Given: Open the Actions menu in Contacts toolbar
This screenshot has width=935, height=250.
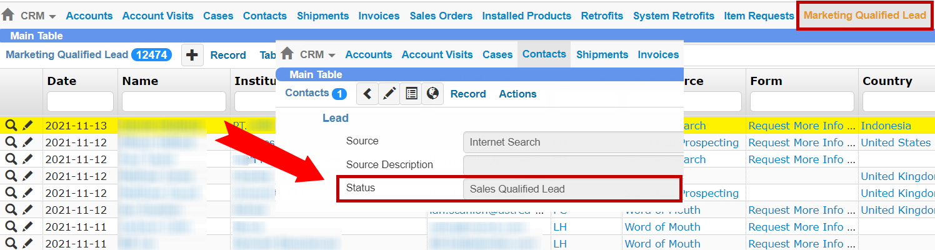Looking at the screenshot, I should tap(517, 94).
